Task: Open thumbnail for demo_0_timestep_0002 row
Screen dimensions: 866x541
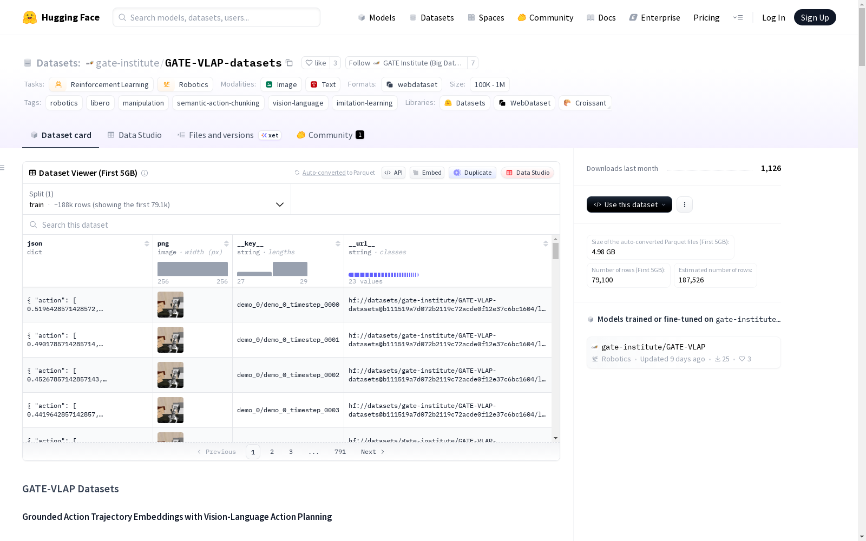Action: click(x=170, y=375)
